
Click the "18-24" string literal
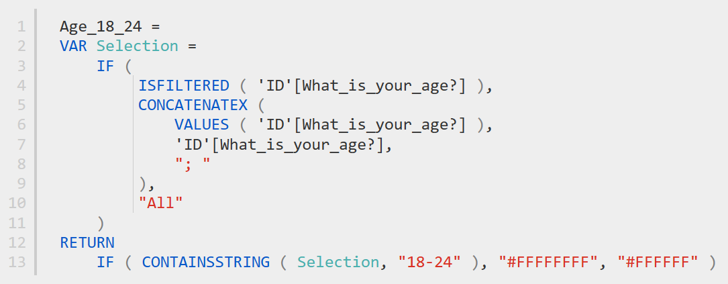pyautogui.click(x=429, y=262)
